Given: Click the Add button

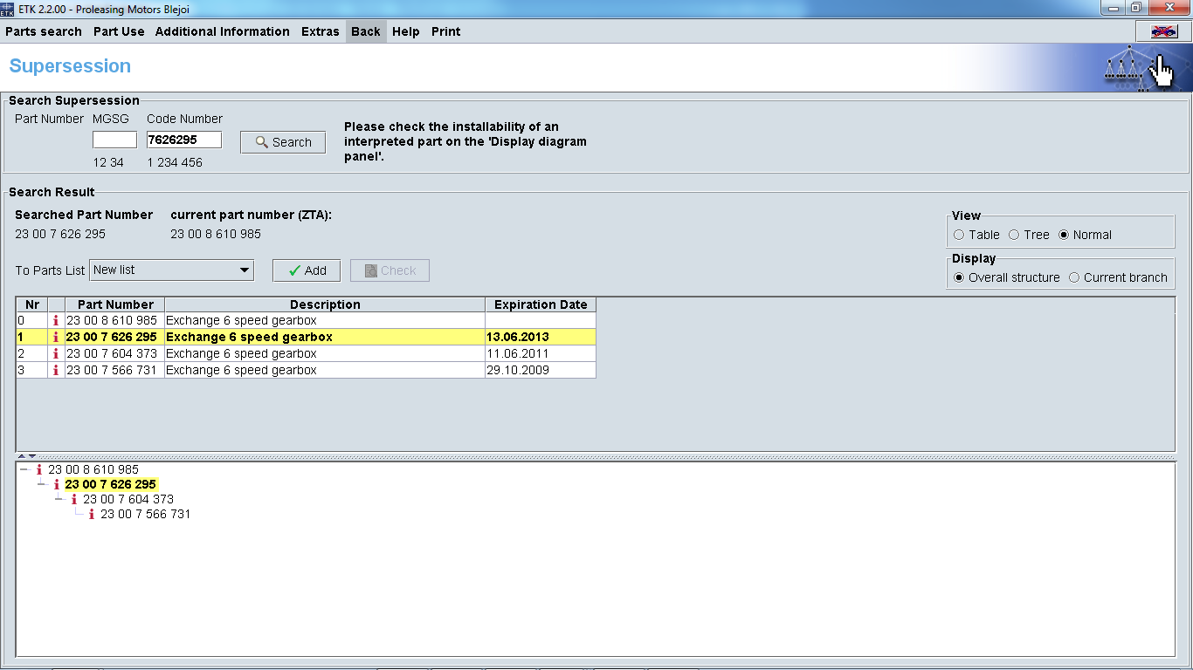Looking at the screenshot, I should click(307, 270).
